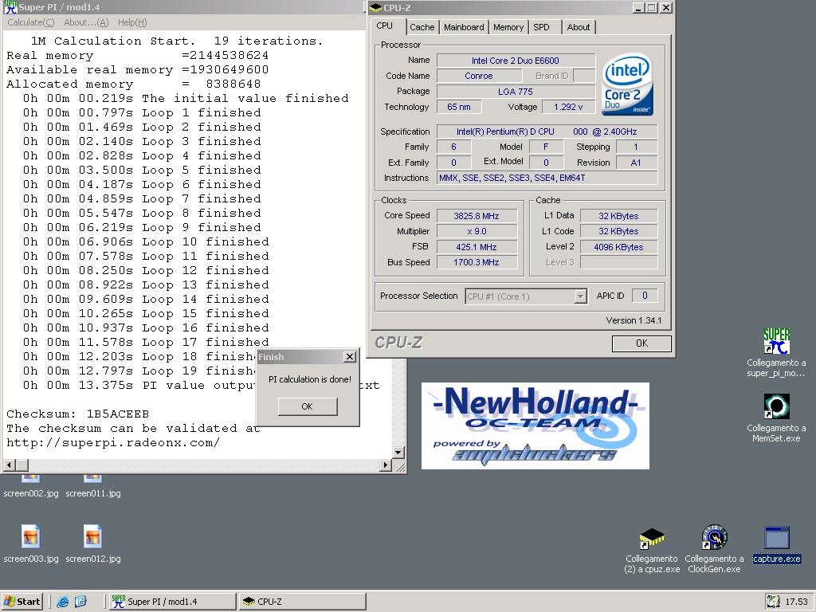Click the Code Name value Conroe

[478, 76]
